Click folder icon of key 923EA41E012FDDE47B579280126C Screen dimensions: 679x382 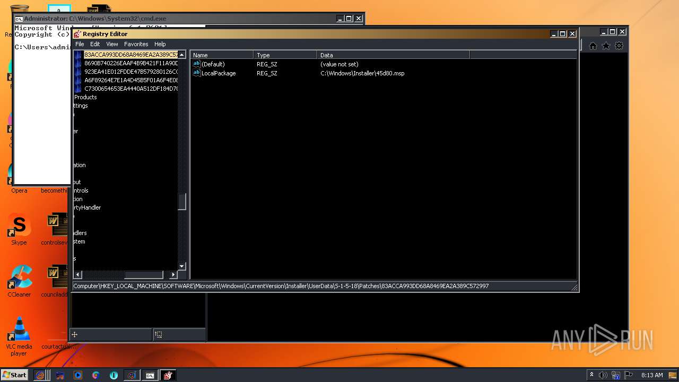tap(79, 72)
